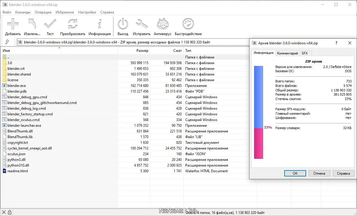Select blender_factory_startup.cmd file name
The height and width of the screenshot is (216, 357).
tap(30, 114)
